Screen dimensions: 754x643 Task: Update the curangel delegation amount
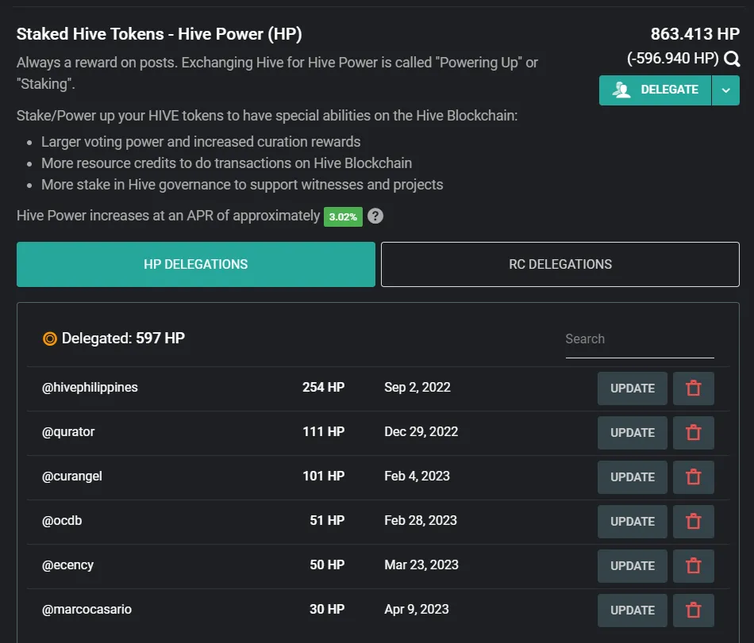tap(633, 477)
